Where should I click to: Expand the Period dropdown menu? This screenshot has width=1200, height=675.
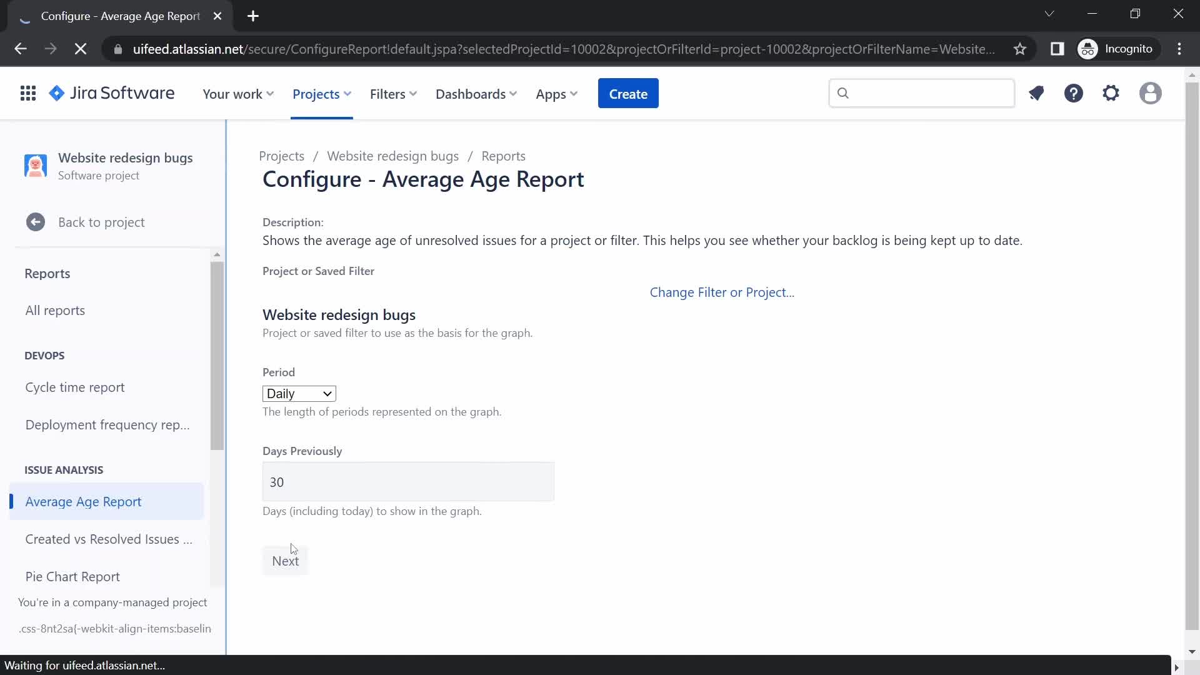click(x=298, y=393)
